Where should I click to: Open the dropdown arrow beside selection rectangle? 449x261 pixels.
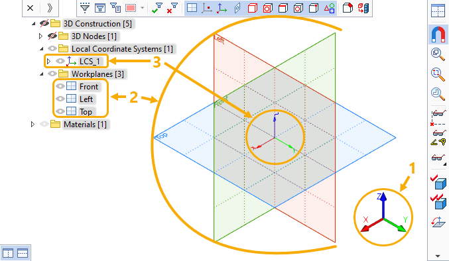coord(143,8)
